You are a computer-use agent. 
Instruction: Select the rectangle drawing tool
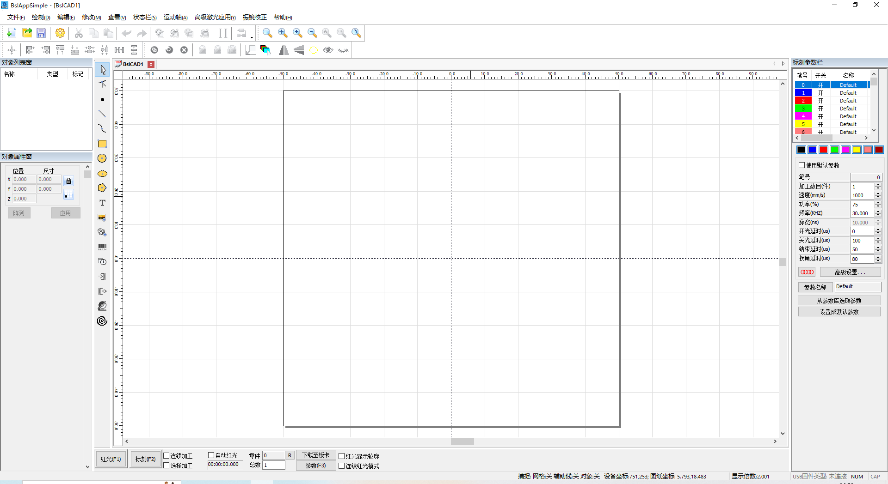[102, 144]
